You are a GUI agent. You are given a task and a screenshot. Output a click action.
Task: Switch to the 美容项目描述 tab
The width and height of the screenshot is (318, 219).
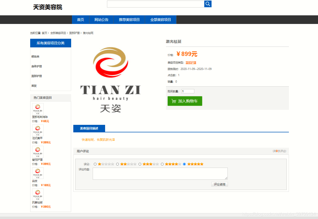pyautogui.click(x=89, y=129)
